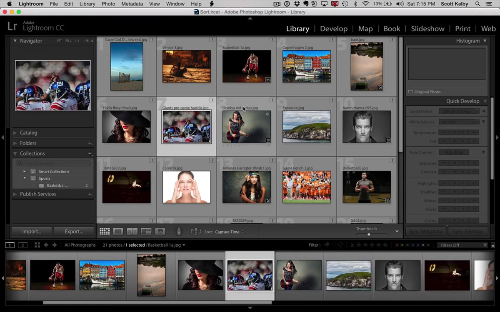Collapse the Sports collection set
Viewport: 500px width, 312px height.
[x=25, y=178]
